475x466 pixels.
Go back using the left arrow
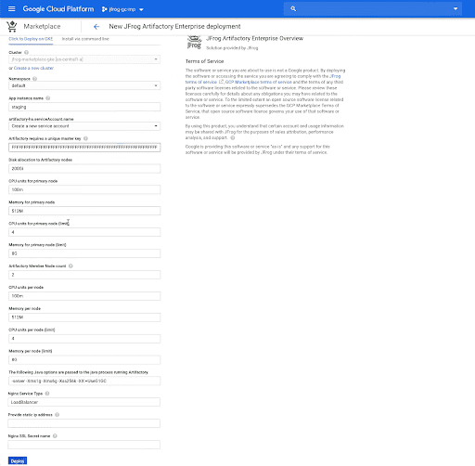(x=96, y=27)
